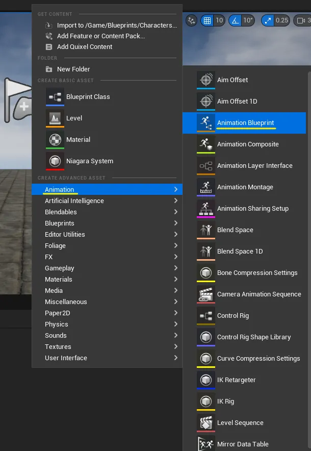Image resolution: width=311 pixels, height=451 pixels.
Task: Open the Paper2D menu category
Action: point(107,313)
